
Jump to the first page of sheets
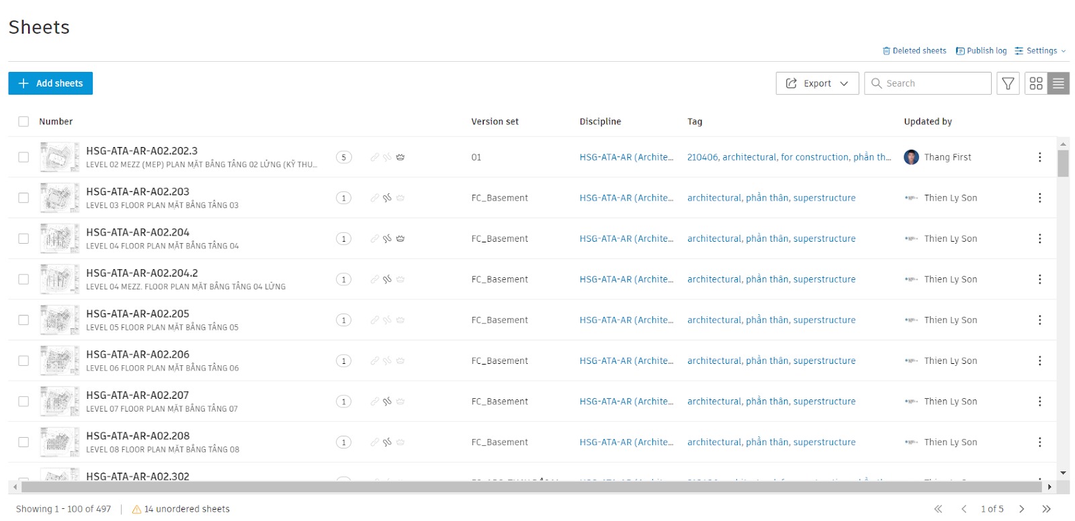(x=939, y=509)
